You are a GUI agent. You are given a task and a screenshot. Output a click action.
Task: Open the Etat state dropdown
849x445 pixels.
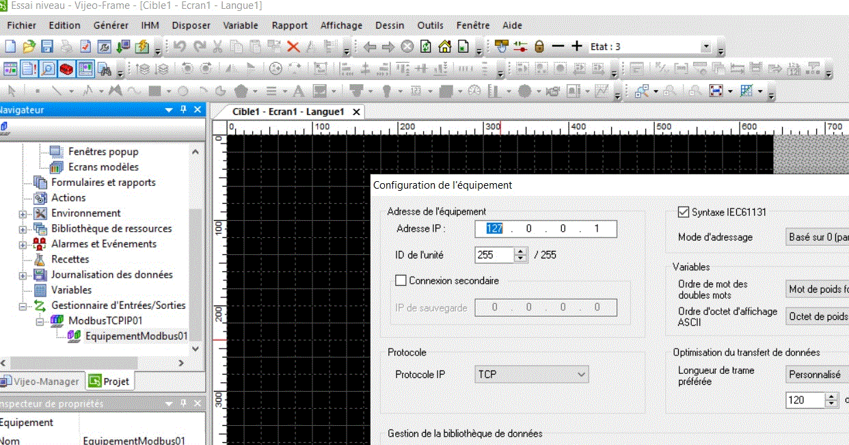(706, 46)
